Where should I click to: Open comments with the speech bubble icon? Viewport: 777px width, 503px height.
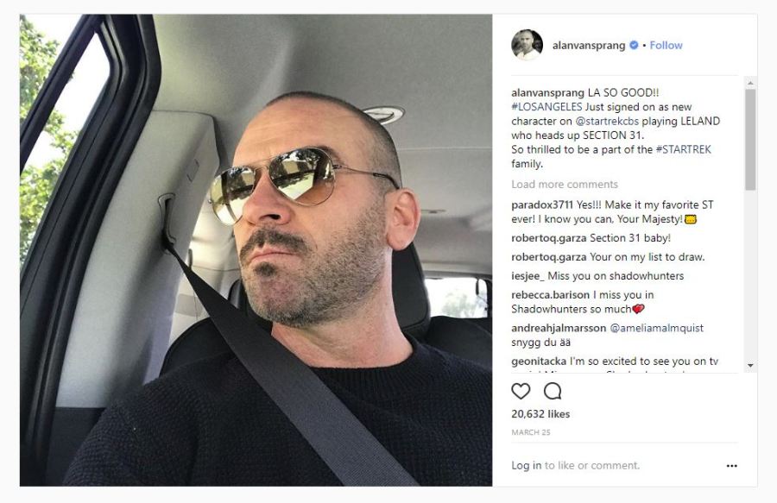[x=553, y=392]
